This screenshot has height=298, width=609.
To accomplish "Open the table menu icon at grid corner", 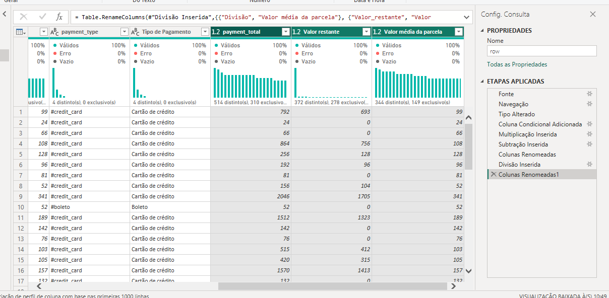I will pyautogui.click(x=21, y=32).
